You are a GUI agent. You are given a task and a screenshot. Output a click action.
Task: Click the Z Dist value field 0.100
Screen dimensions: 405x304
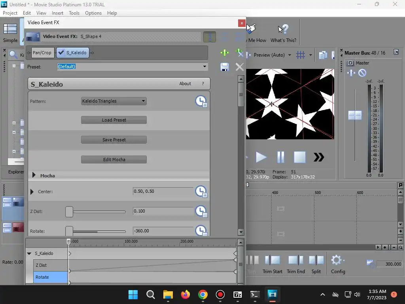[163, 211]
